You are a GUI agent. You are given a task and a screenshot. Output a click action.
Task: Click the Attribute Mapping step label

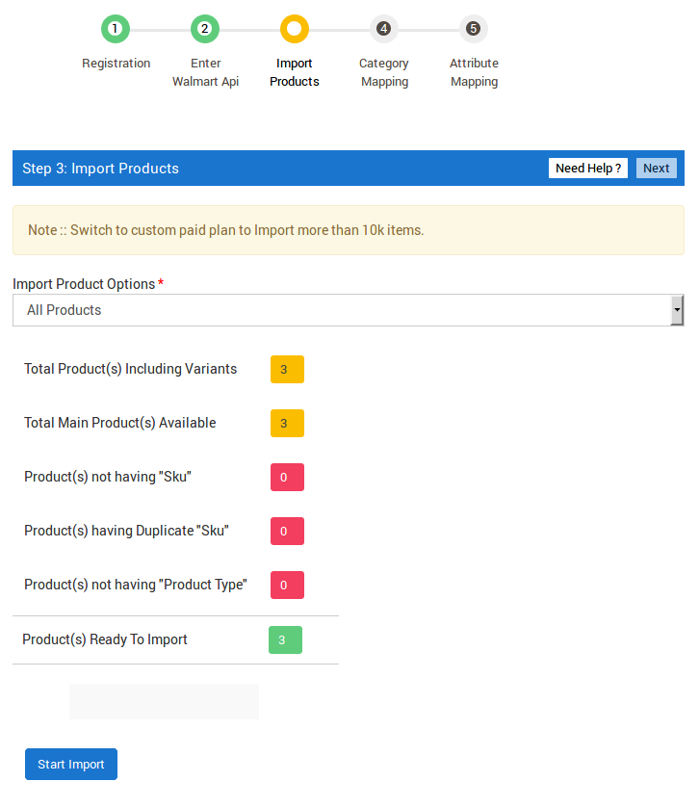[x=474, y=72]
